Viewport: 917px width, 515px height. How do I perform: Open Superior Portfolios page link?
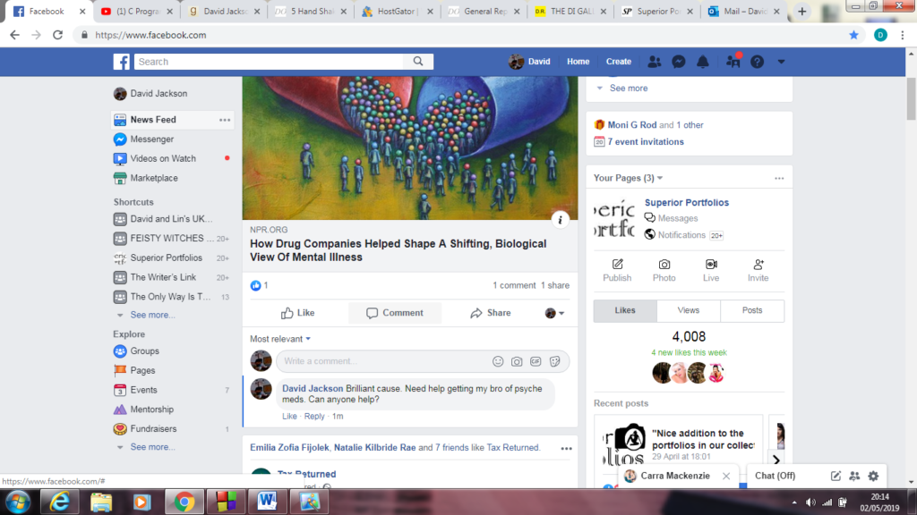click(686, 203)
